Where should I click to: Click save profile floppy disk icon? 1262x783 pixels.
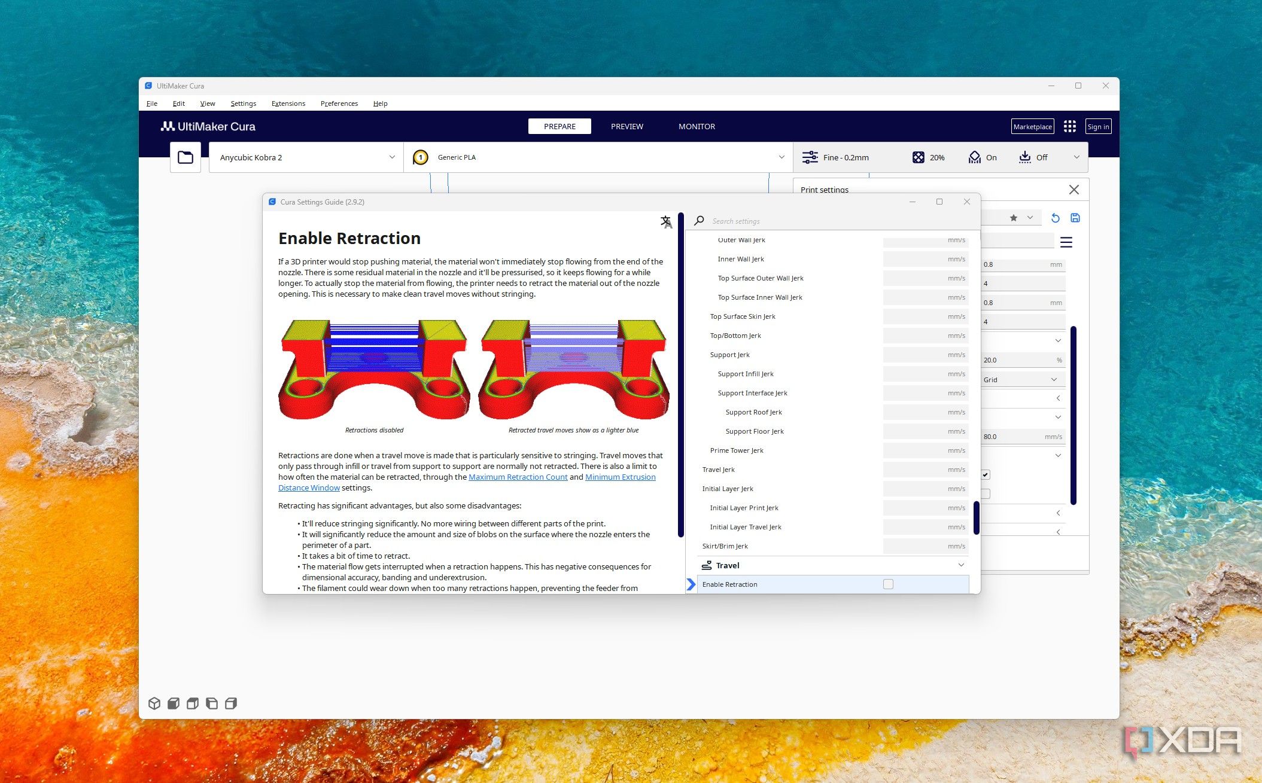[1075, 218]
